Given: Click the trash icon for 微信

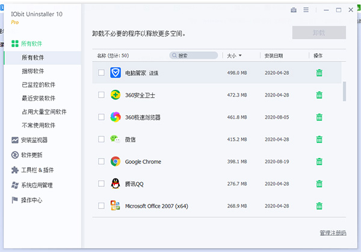Looking at the screenshot, I should 319,139.
